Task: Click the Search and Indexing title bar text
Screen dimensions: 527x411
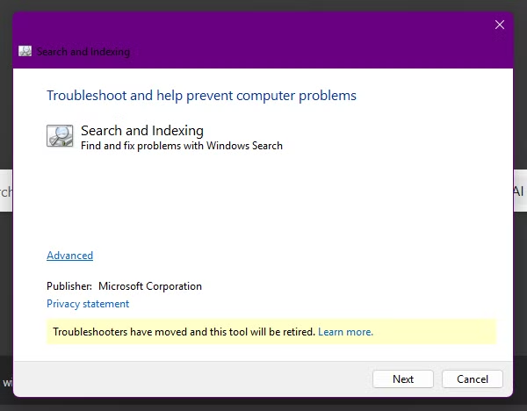Action: [83, 52]
